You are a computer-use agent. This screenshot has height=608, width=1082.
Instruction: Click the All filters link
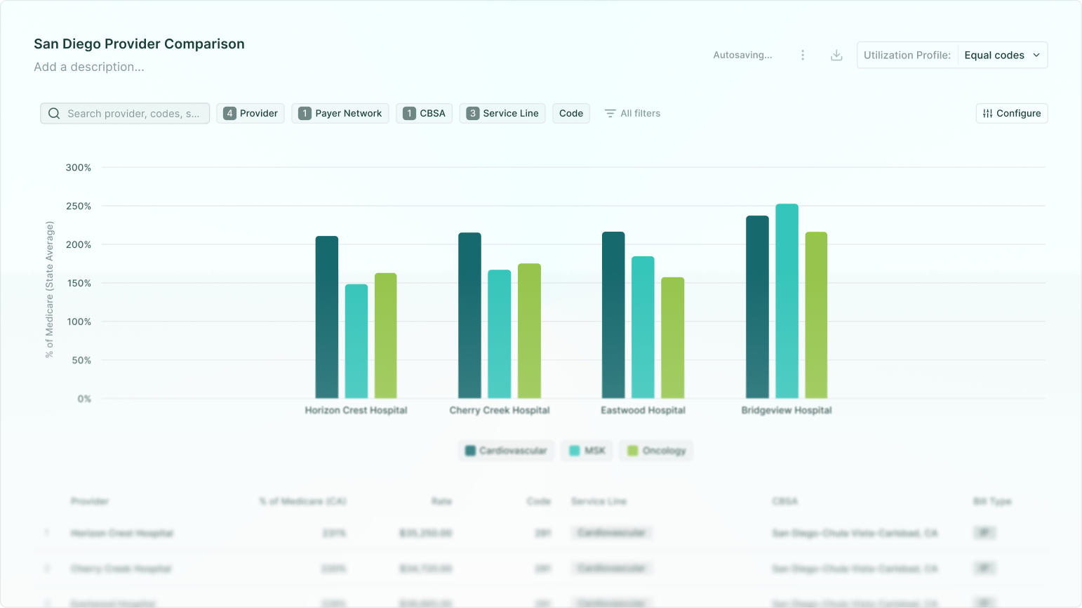click(639, 113)
